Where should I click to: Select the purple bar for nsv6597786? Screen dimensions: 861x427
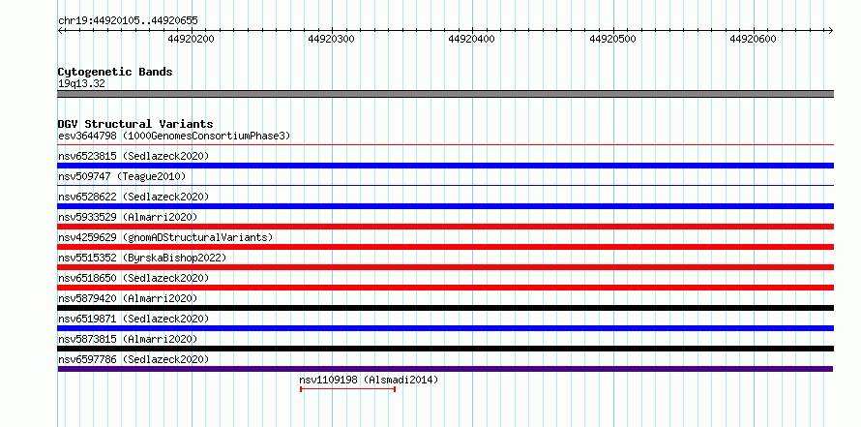coord(445,369)
